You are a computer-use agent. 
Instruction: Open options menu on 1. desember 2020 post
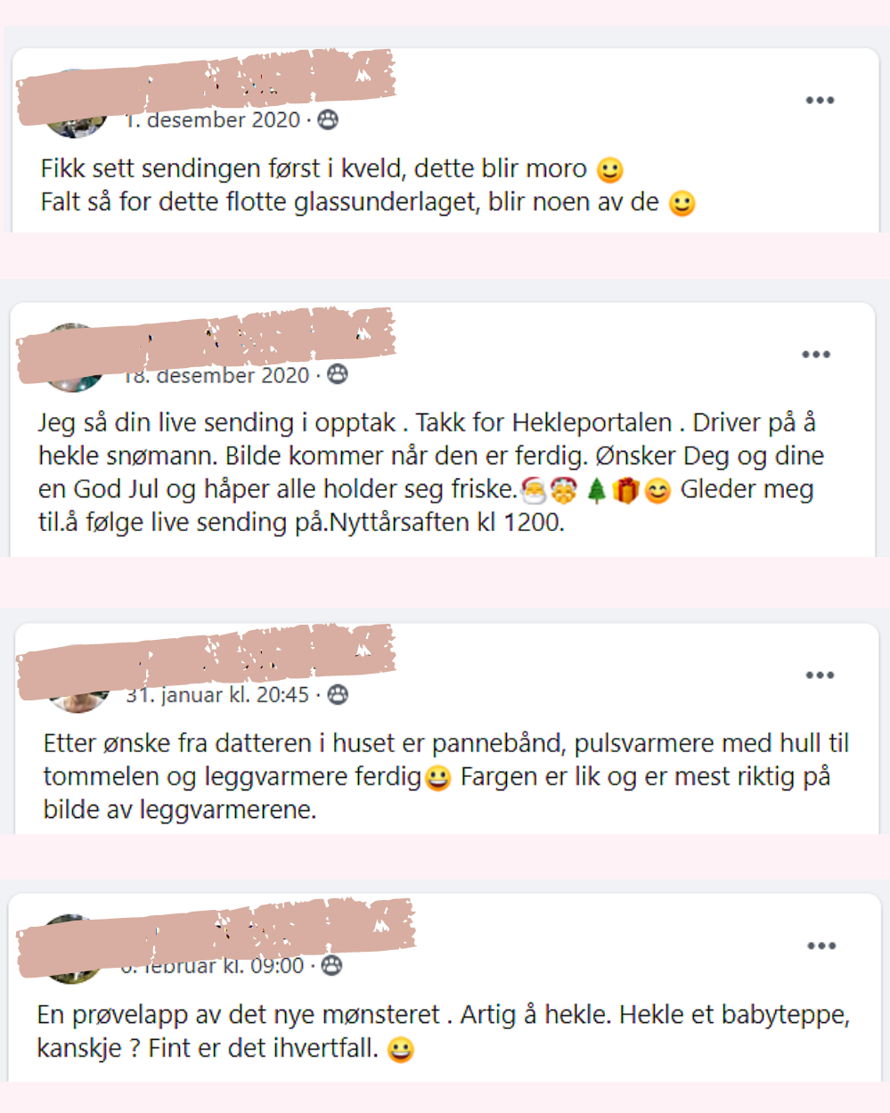(820, 100)
